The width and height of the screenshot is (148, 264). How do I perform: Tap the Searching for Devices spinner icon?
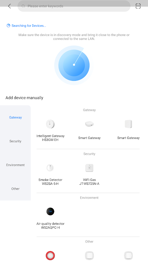click(x=8, y=26)
